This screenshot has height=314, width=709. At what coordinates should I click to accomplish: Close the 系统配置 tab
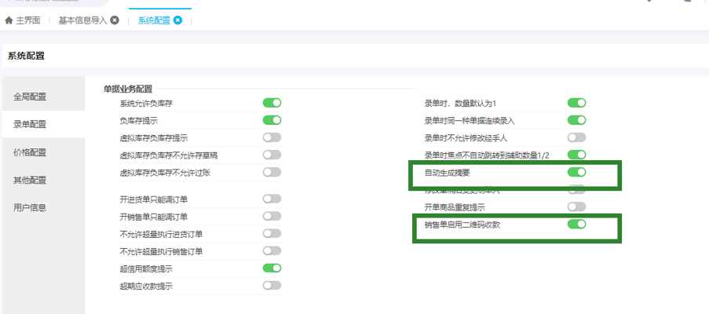(177, 20)
